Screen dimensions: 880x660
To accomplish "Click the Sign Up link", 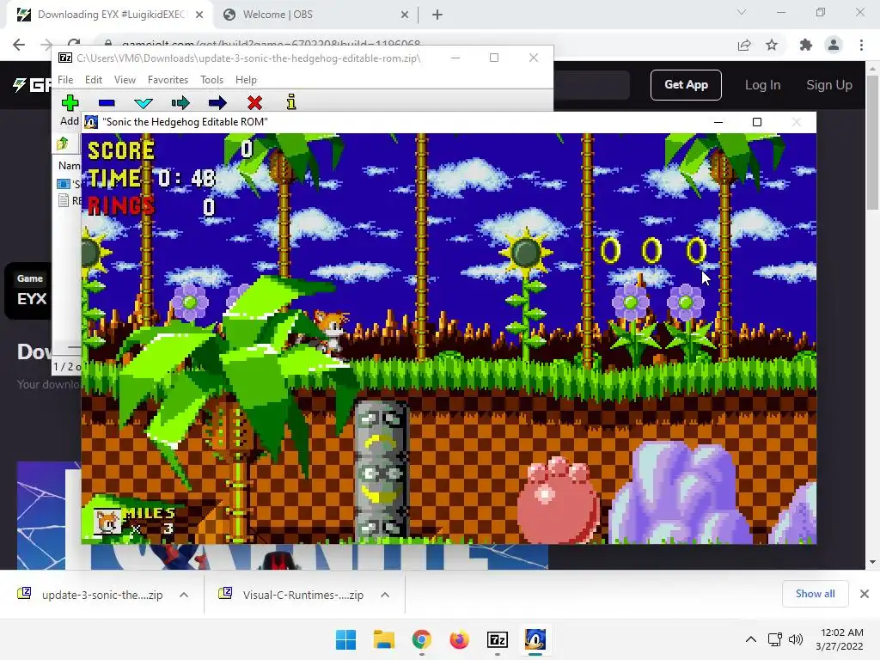I will (x=829, y=85).
